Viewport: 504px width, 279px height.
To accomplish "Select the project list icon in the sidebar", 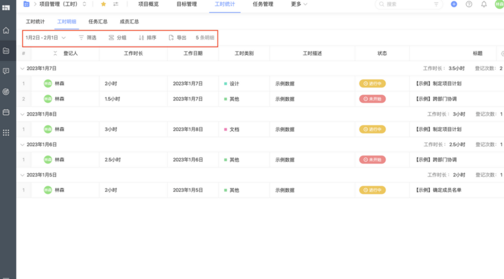I will point(6,51).
